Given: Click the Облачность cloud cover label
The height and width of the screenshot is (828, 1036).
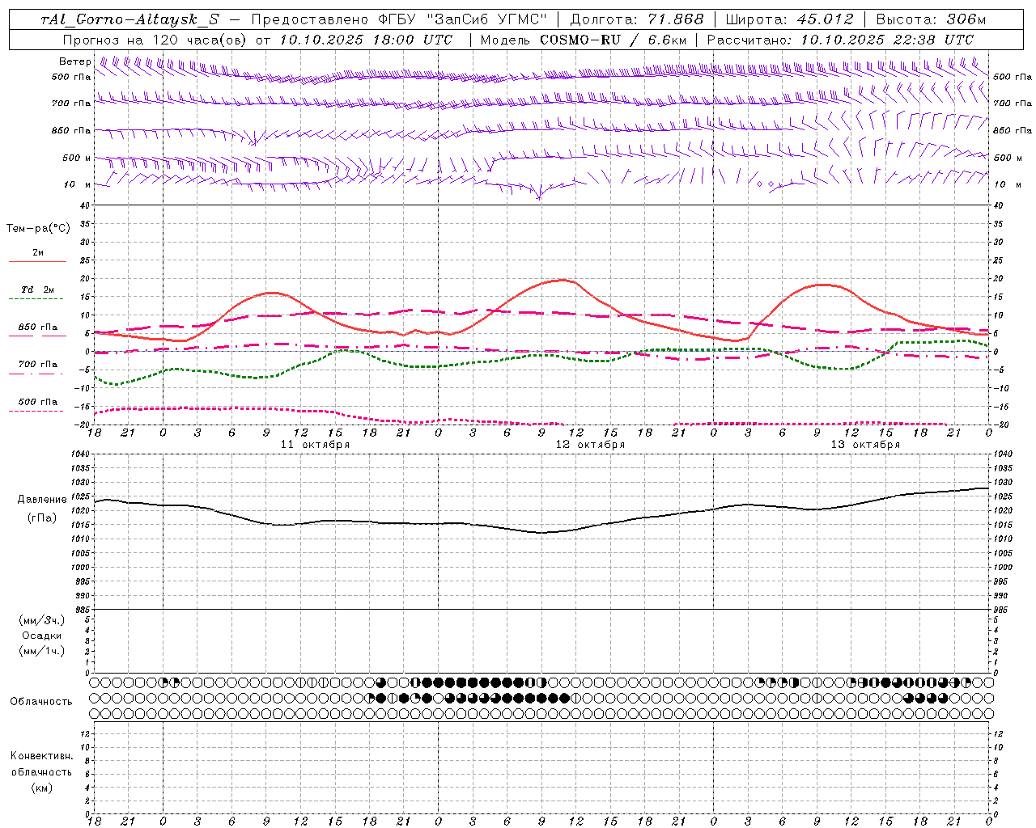Looking at the screenshot, I should (40, 702).
